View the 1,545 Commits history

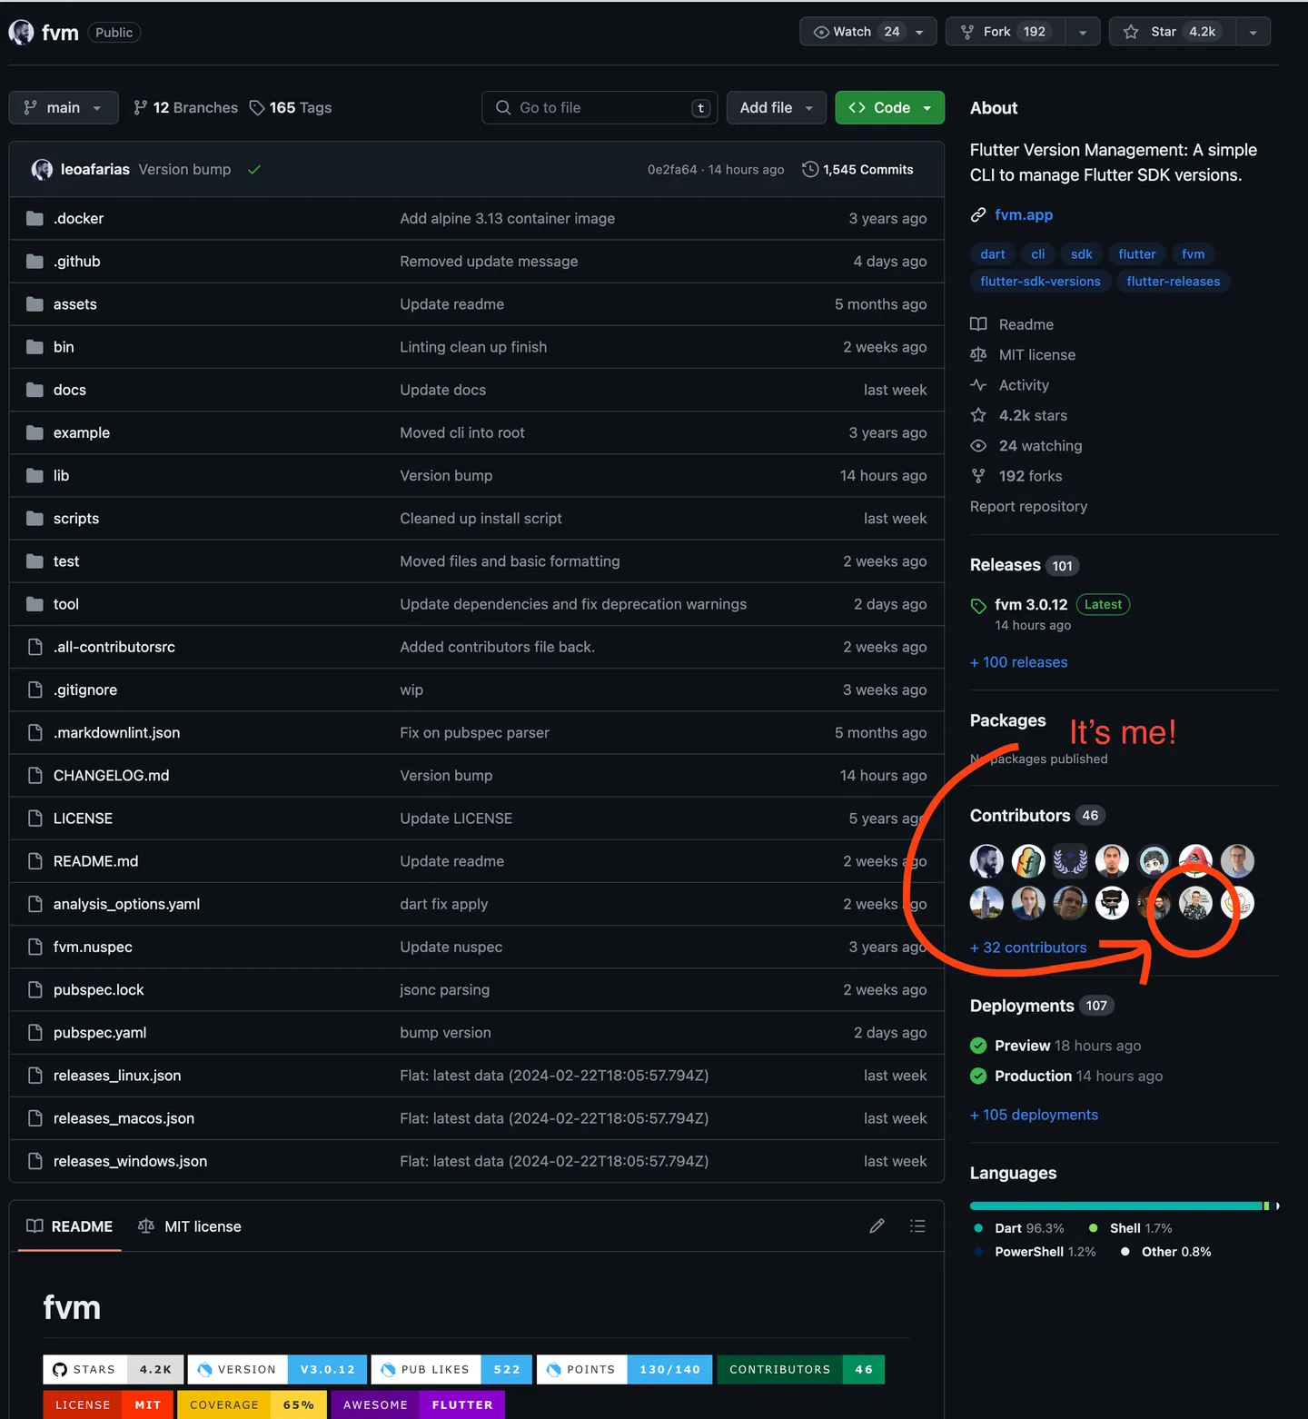coord(858,170)
